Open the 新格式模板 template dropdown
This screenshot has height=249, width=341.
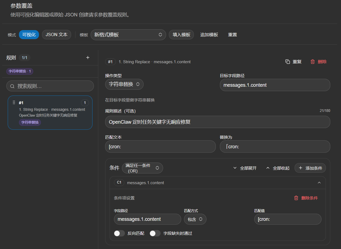[128, 35]
